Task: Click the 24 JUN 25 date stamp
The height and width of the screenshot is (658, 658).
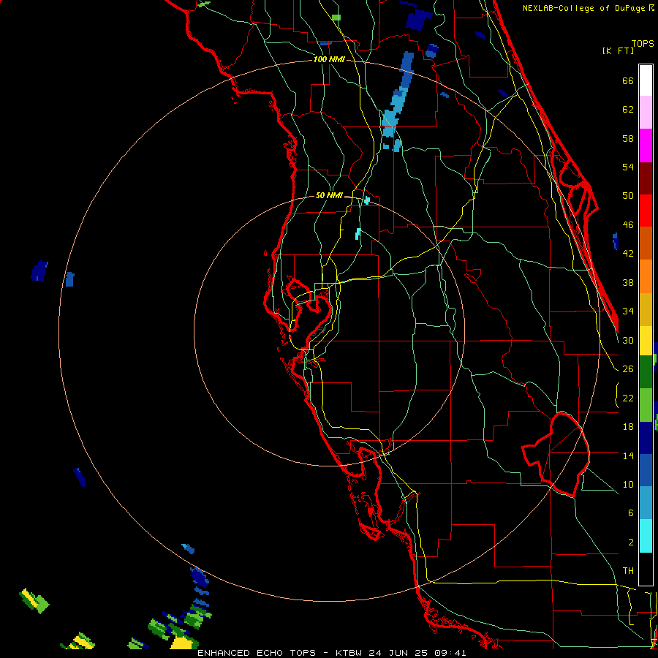Action: 398,653
